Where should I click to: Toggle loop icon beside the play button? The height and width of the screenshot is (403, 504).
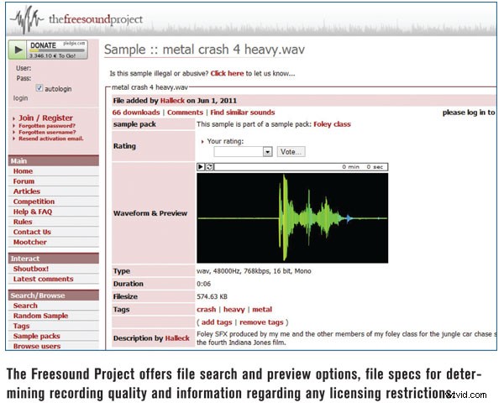[x=209, y=167]
